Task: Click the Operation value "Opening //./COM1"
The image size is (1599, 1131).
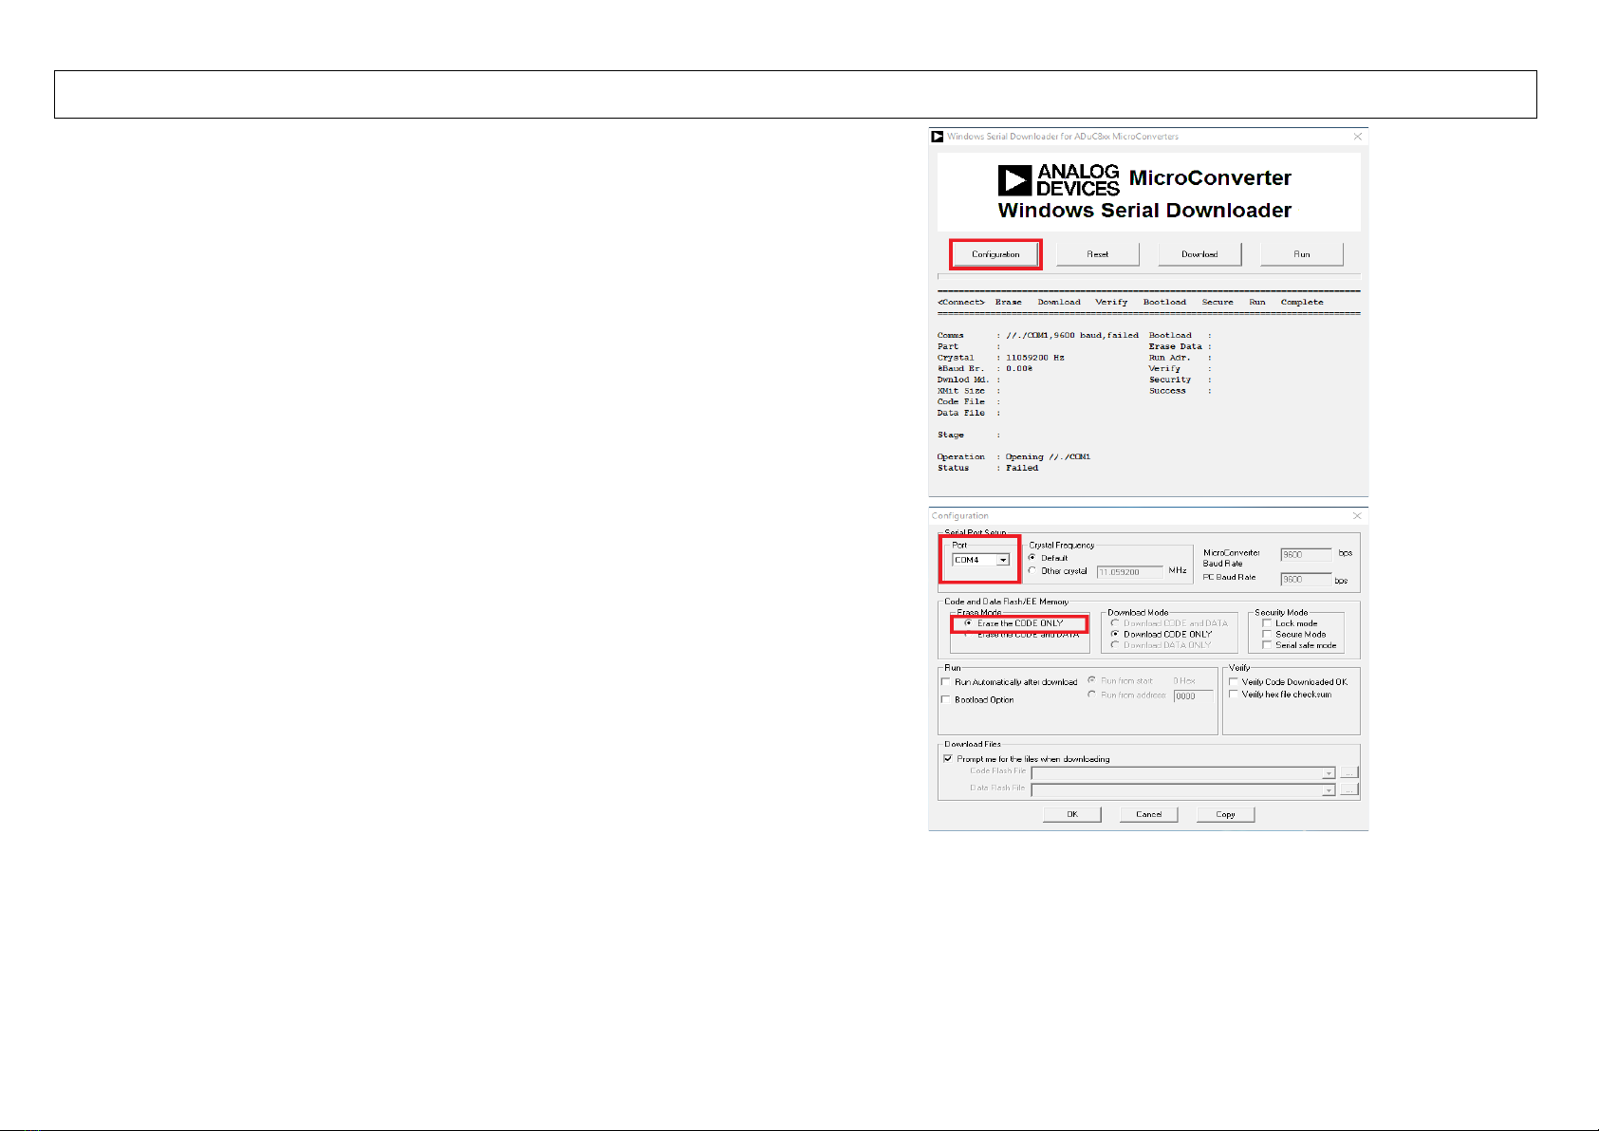Action: point(1049,457)
